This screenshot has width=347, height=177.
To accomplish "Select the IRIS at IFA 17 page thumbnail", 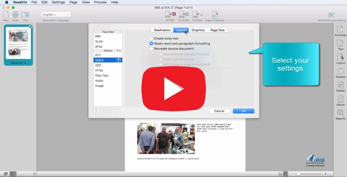I will (x=18, y=45).
